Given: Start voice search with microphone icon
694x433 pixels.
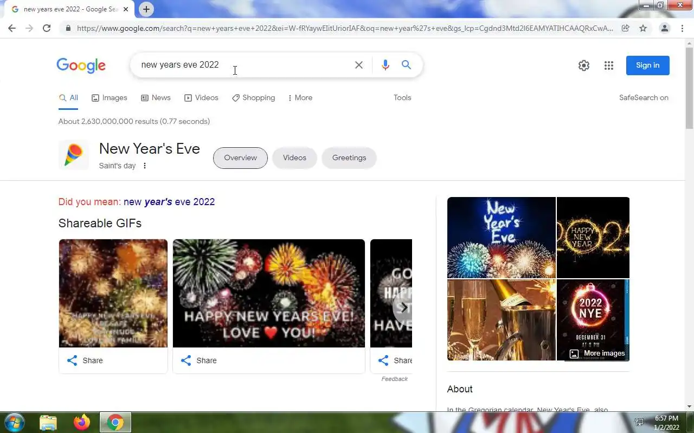Looking at the screenshot, I should (x=385, y=65).
